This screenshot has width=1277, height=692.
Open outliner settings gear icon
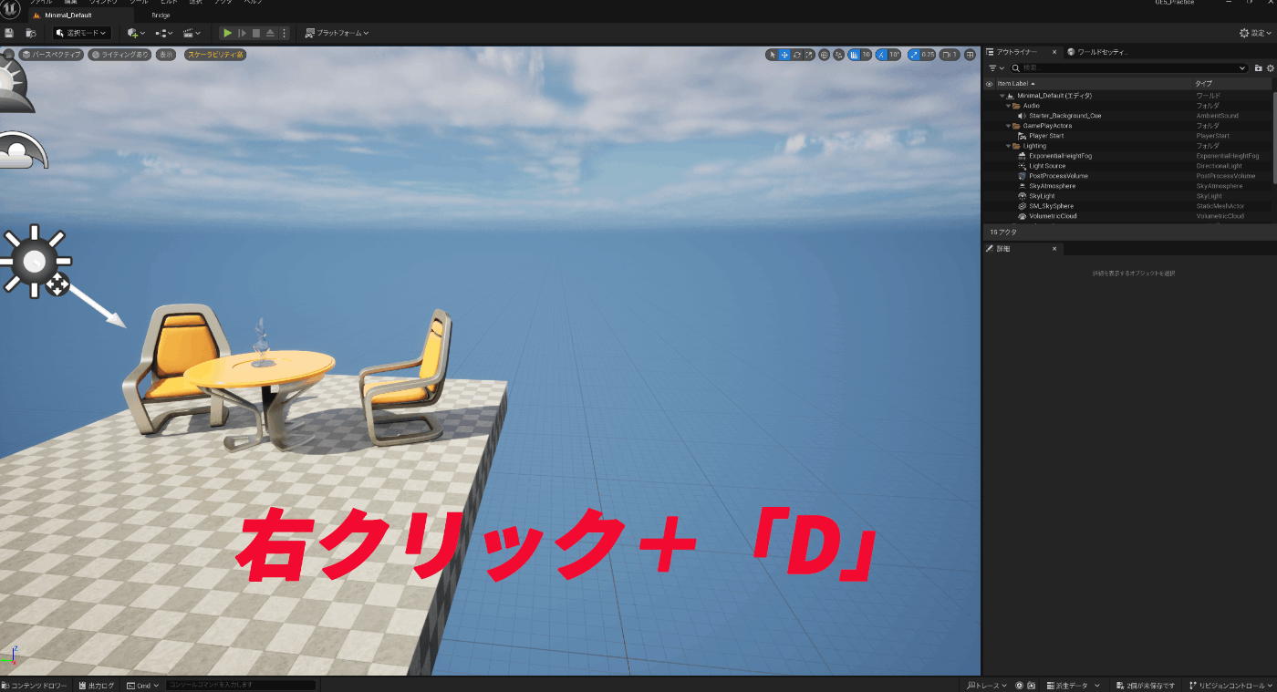click(x=1271, y=68)
